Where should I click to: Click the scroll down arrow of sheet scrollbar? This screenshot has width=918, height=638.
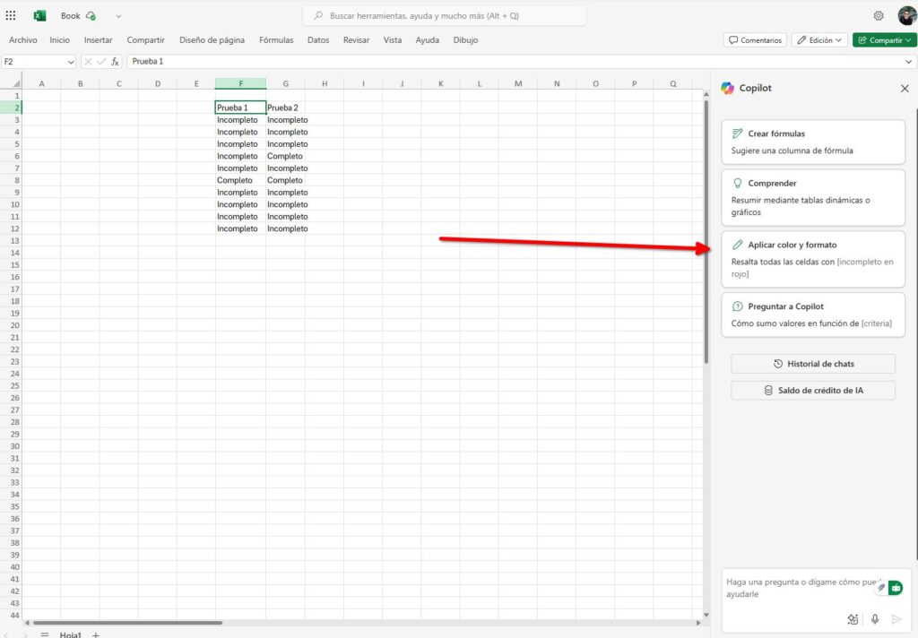[706, 615]
